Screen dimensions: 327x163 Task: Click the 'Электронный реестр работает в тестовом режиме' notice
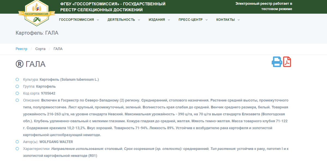264,6
